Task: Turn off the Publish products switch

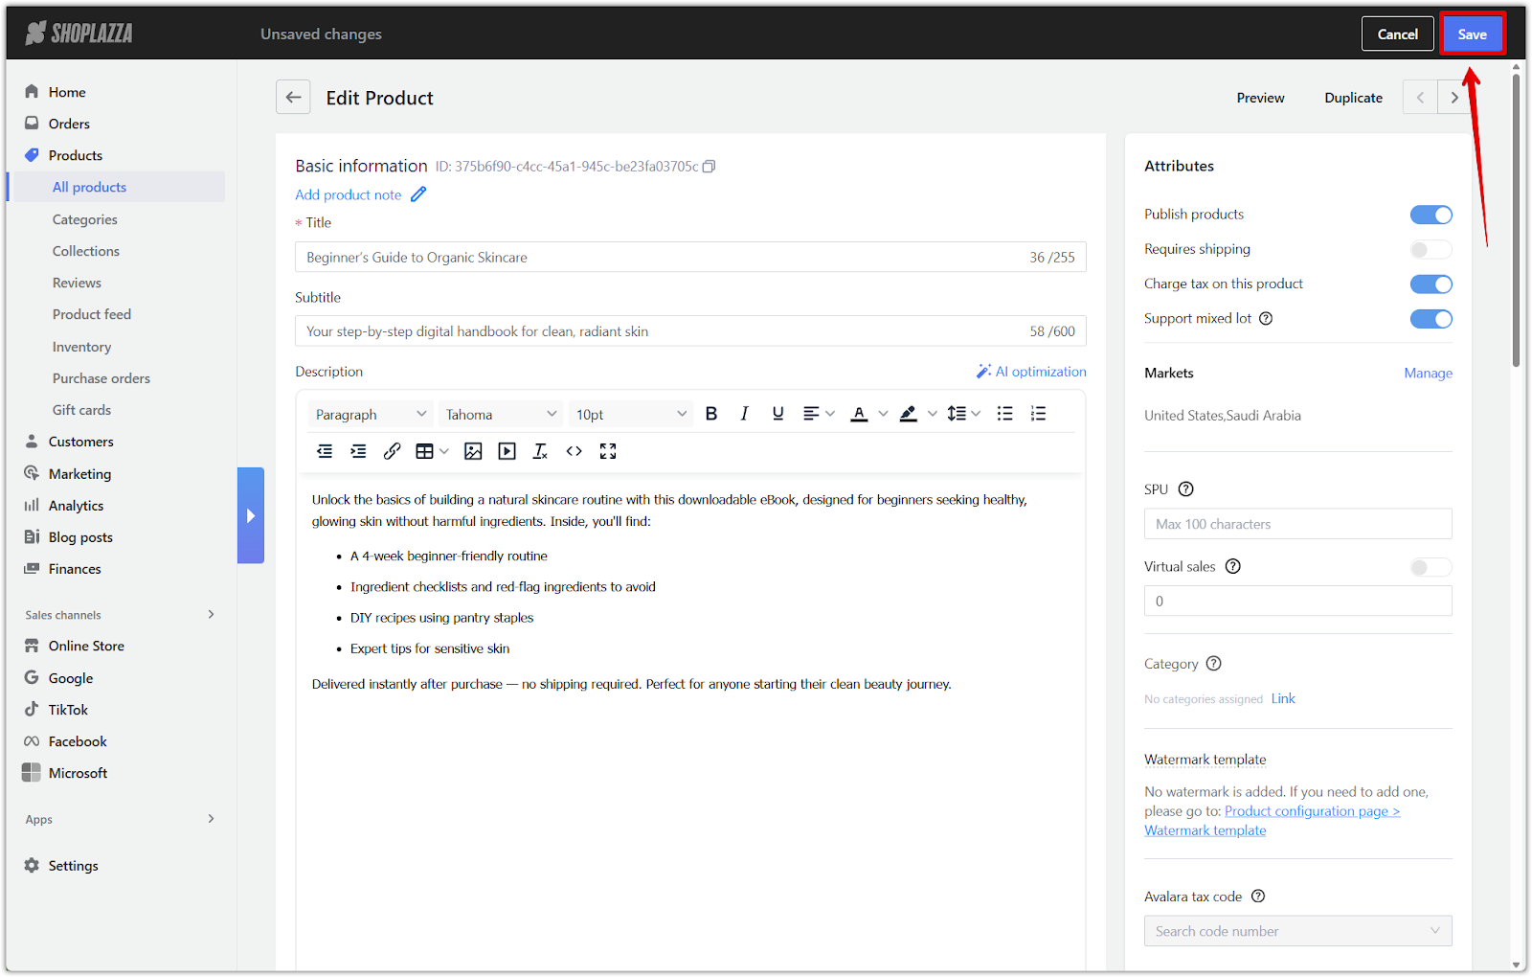Action: 1431,215
